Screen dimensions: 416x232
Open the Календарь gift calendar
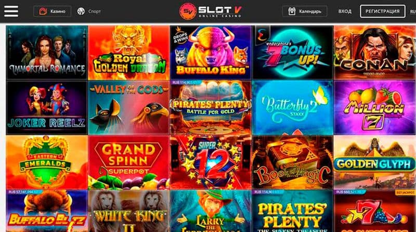pos(305,11)
